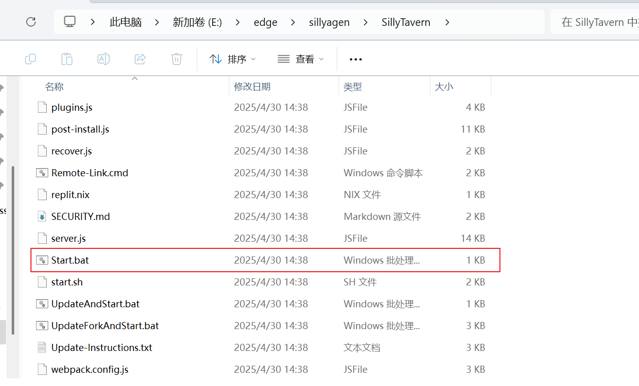Click the replit.nix file icon
Viewport: 639px width, 386px height.
42,195
